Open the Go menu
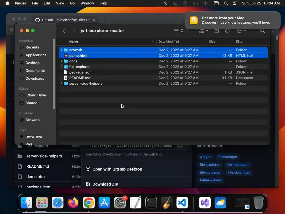Screen dimensions: 285x214 pos(72,3)
